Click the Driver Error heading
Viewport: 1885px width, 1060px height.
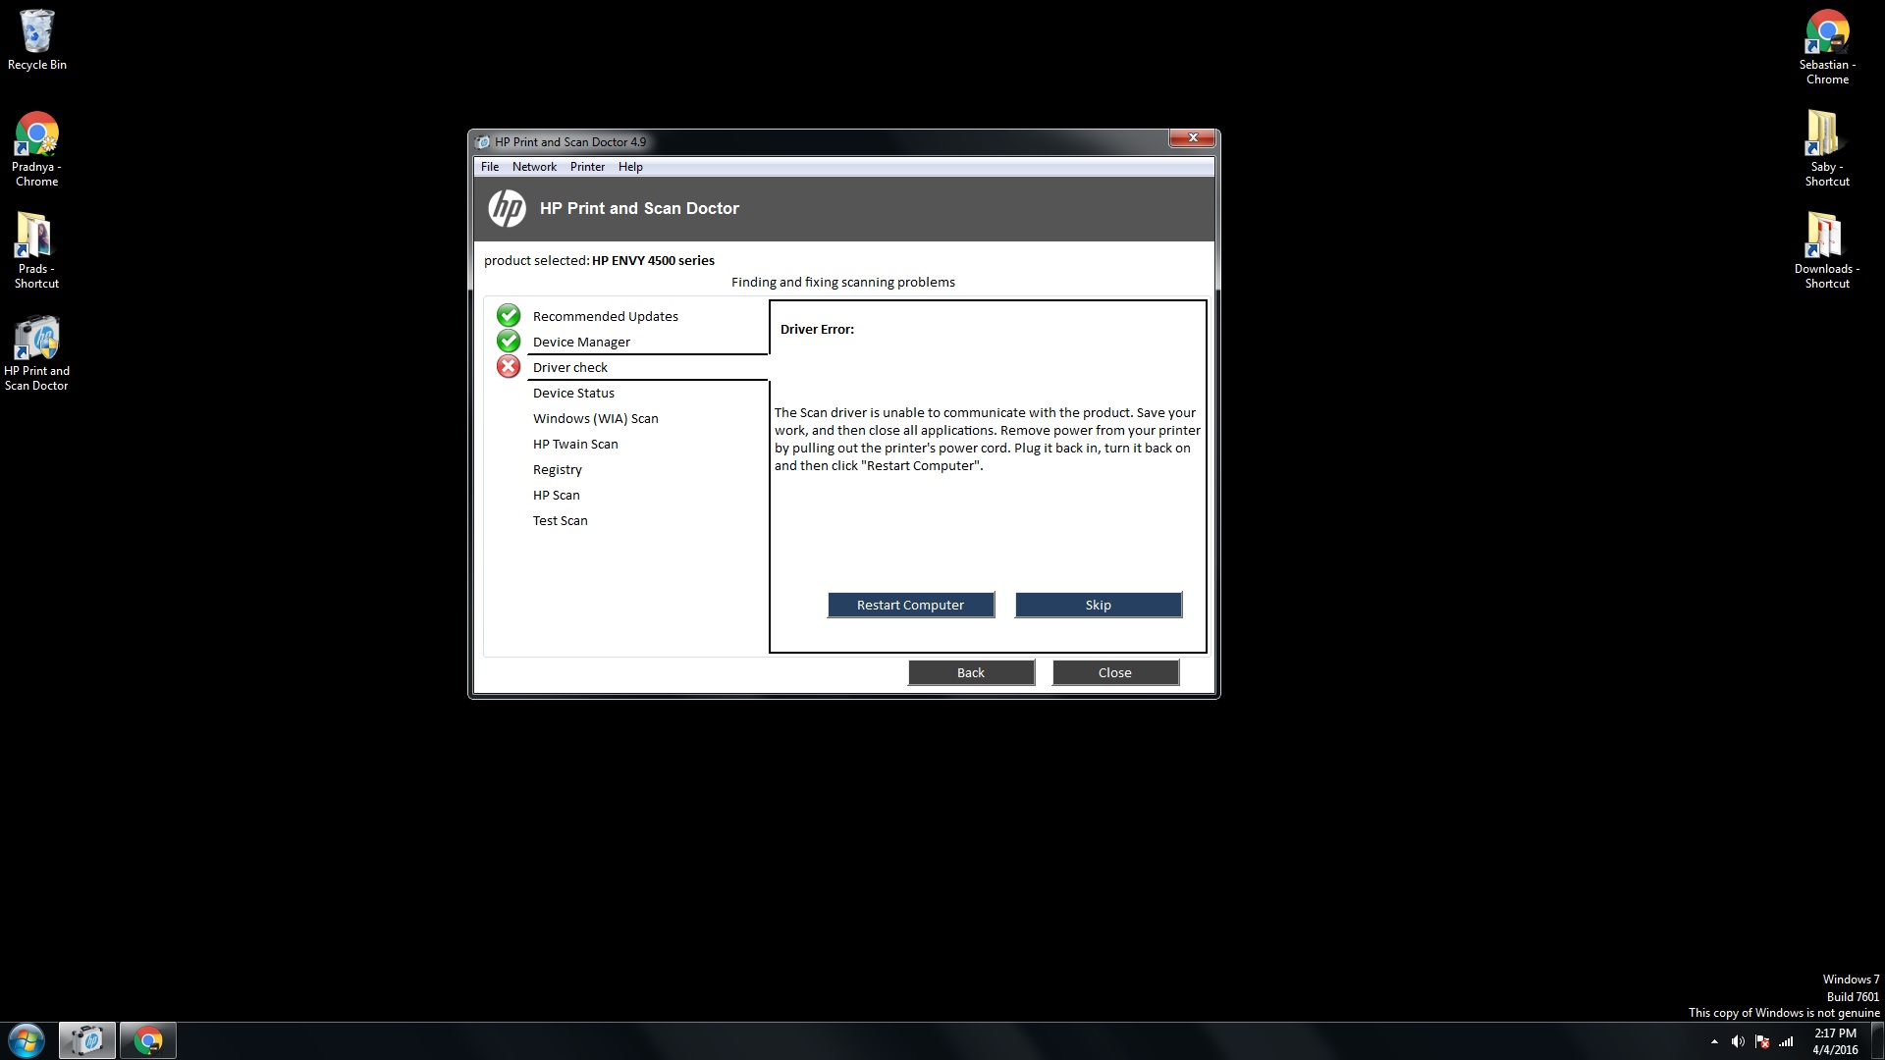(817, 329)
